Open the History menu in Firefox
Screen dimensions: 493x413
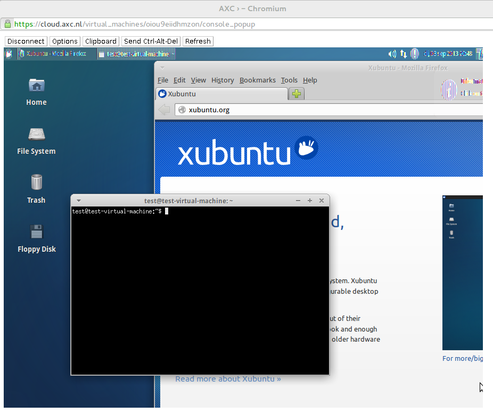coord(222,80)
